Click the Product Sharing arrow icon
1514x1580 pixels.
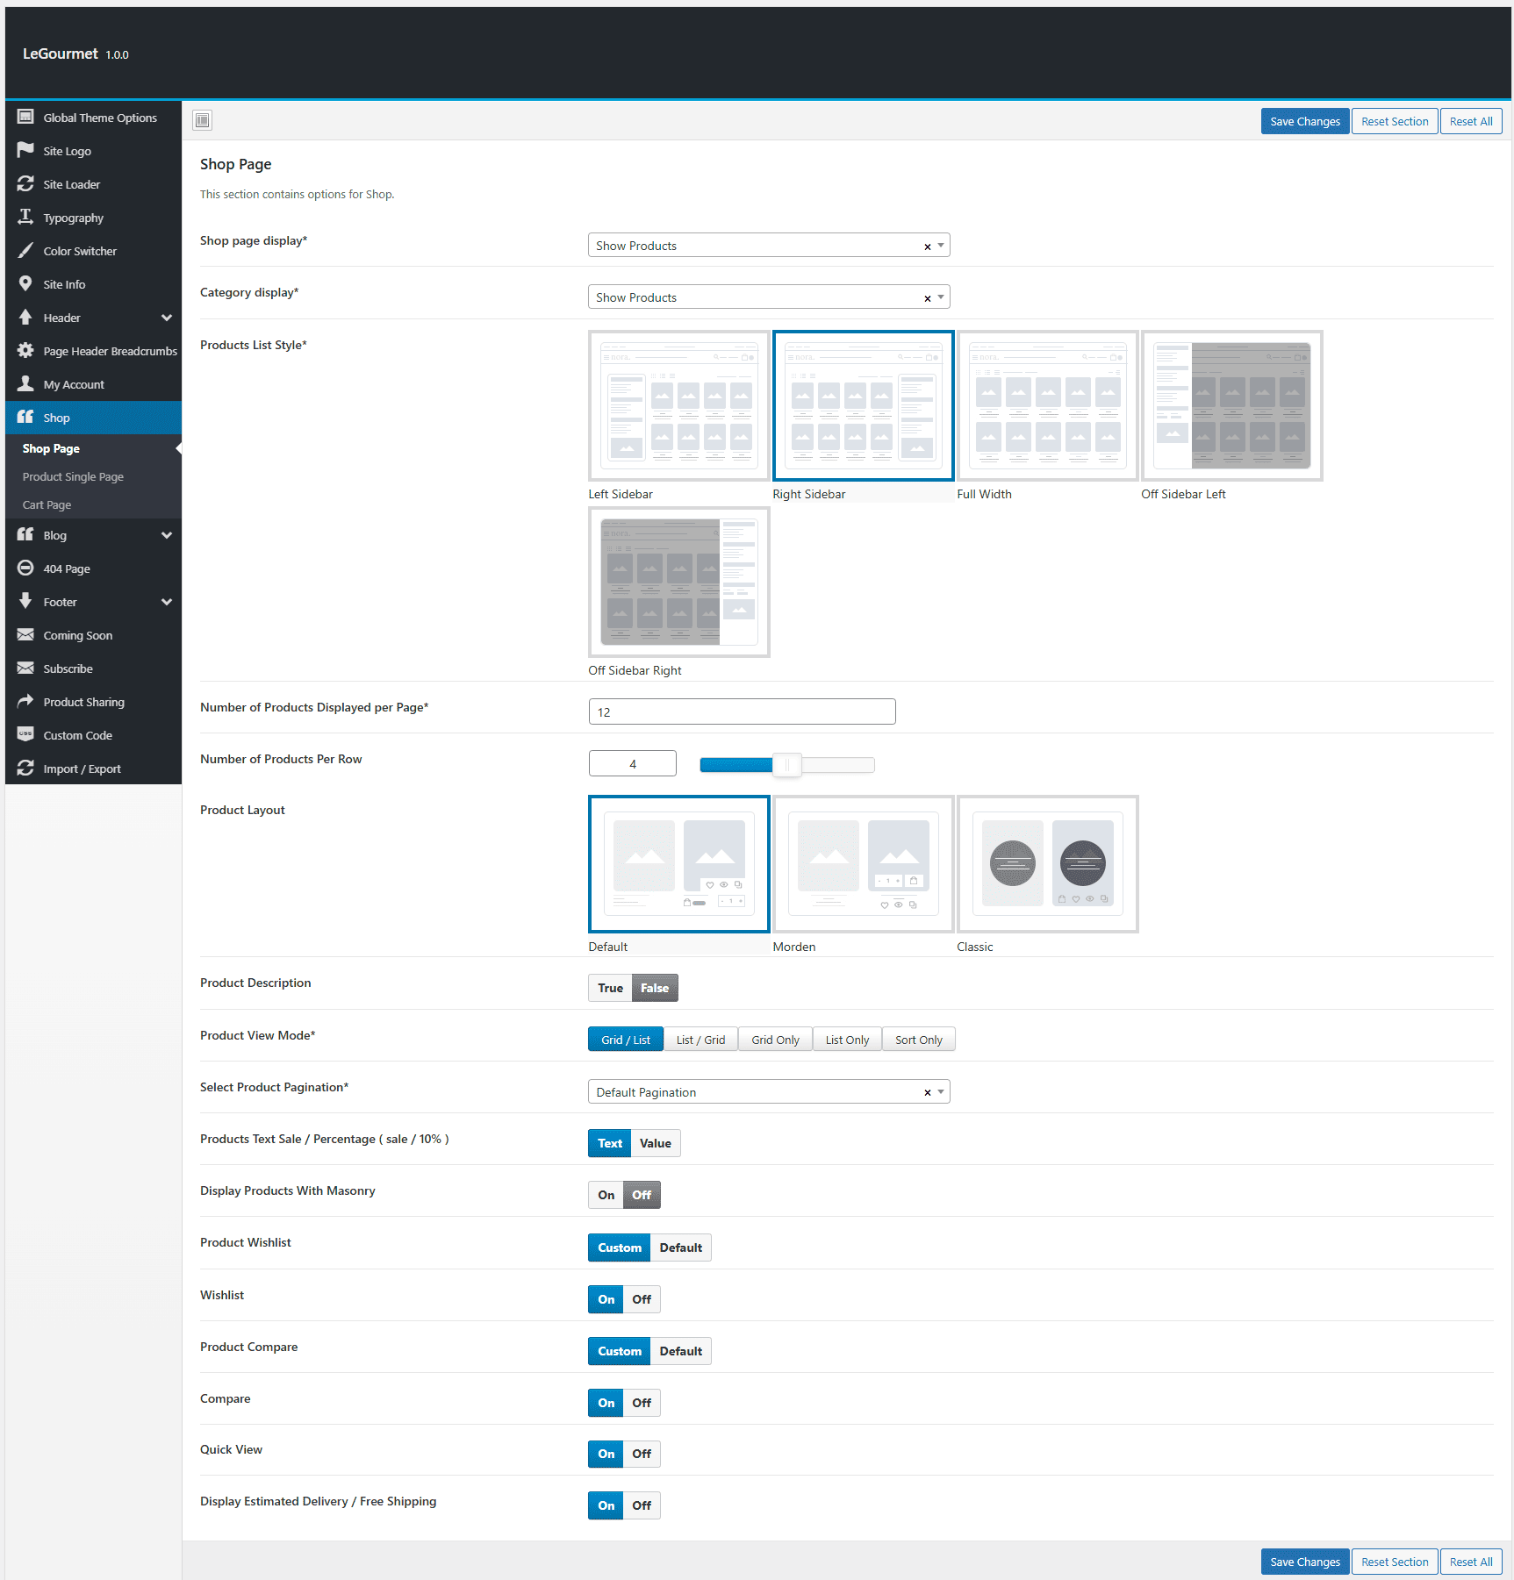tap(25, 701)
